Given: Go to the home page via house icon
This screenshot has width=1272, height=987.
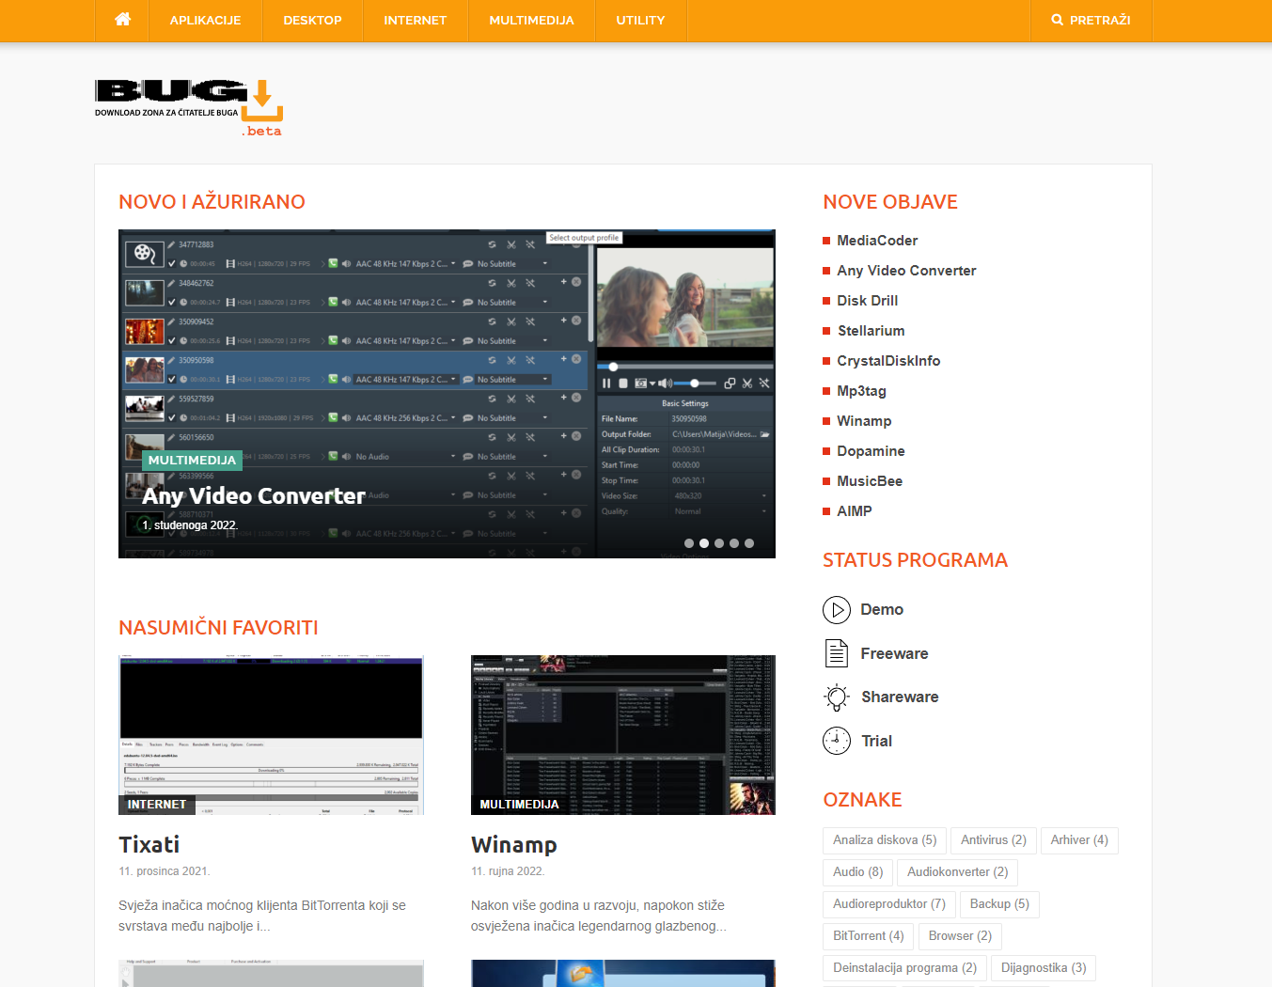Looking at the screenshot, I should point(122,20).
